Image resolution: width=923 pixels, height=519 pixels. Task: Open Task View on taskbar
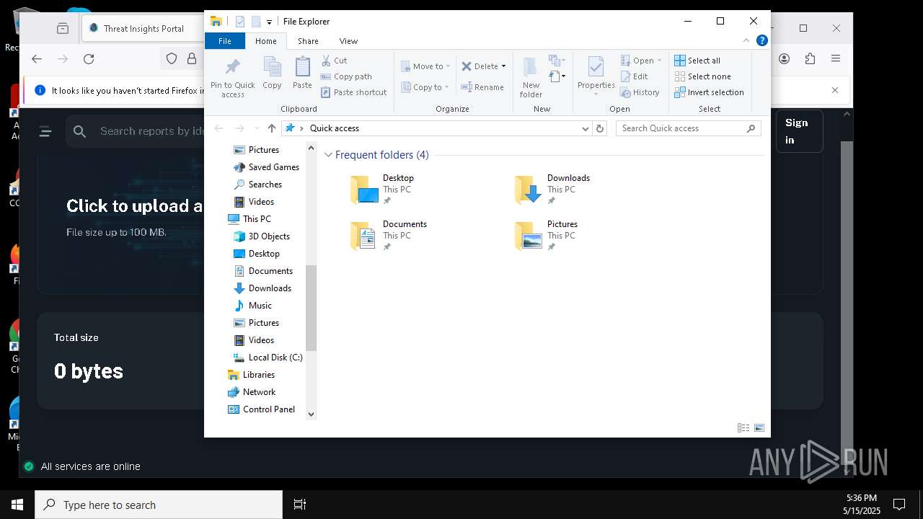(300, 505)
